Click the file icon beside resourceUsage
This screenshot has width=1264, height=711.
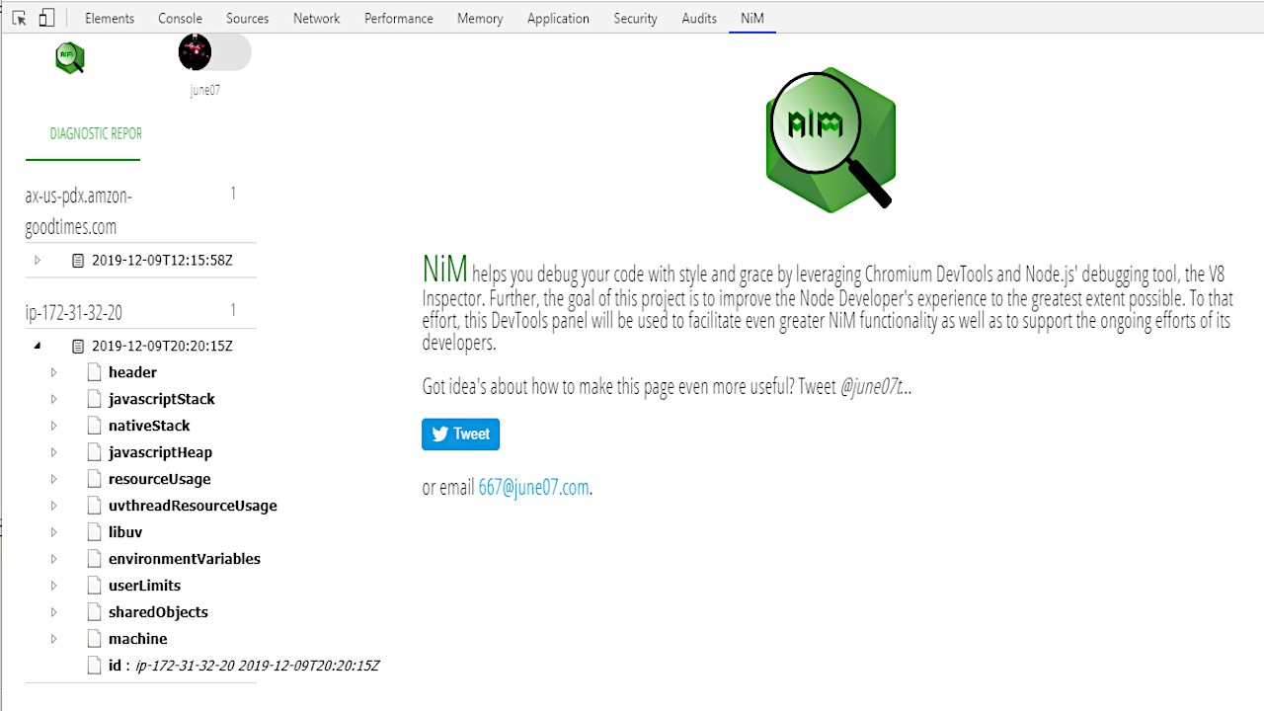95,479
